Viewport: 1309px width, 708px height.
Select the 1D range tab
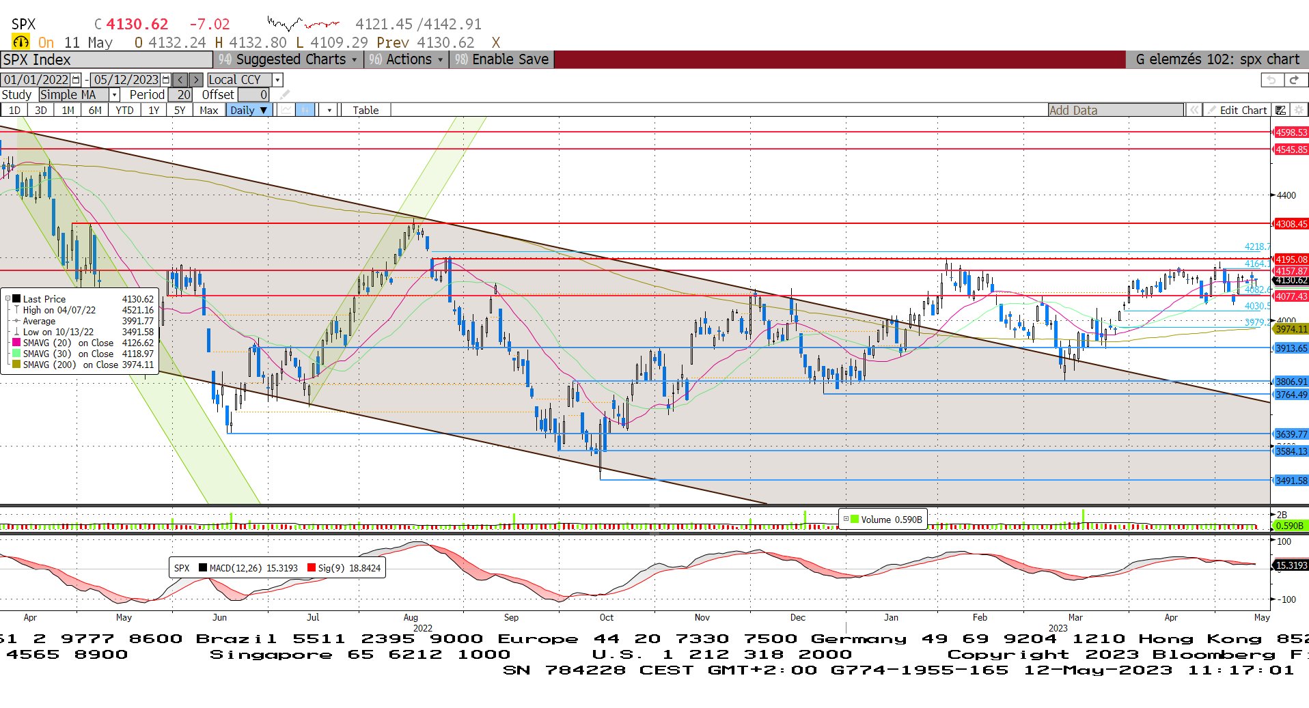pyautogui.click(x=14, y=110)
